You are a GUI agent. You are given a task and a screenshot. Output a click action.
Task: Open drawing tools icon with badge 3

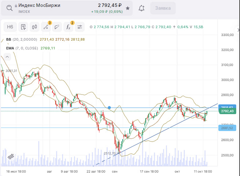click(46, 27)
